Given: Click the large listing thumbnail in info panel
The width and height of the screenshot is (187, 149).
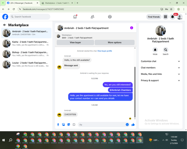Looking at the screenshot, I should point(160,31).
